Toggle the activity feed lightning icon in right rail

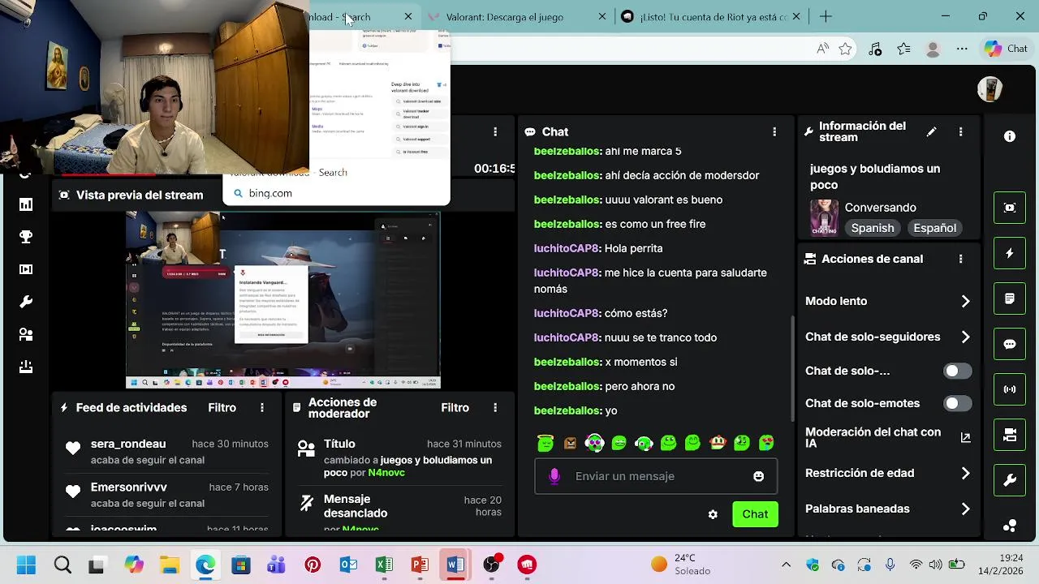(1010, 253)
